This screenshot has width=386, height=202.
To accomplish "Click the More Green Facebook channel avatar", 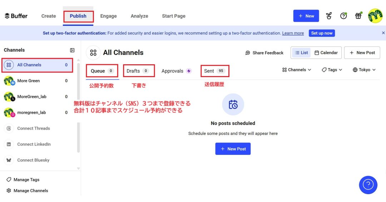I will pyautogui.click(x=9, y=81).
